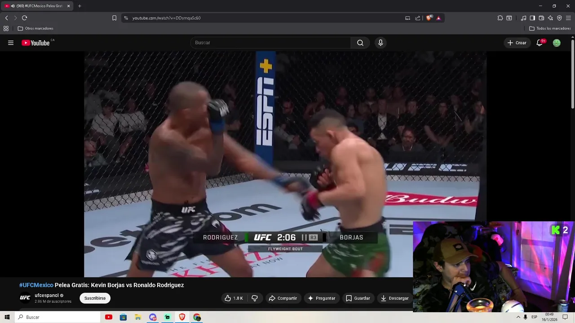
Task: Click the Descargar download button
Action: 394,298
